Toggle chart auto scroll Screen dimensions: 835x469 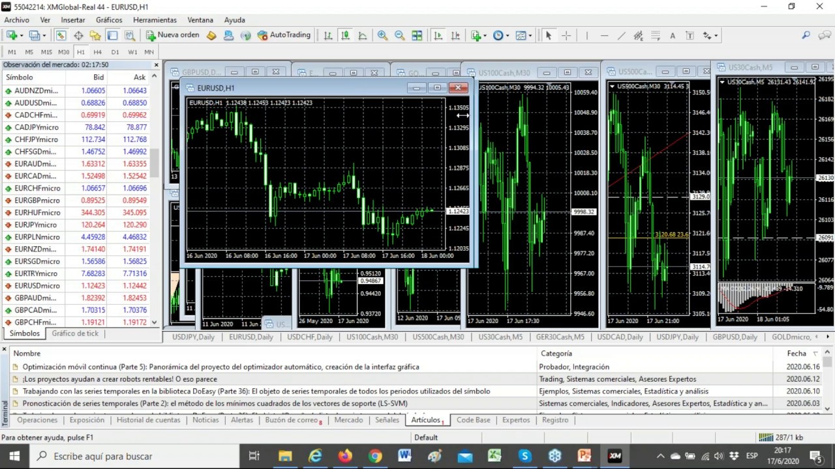[x=438, y=36]
